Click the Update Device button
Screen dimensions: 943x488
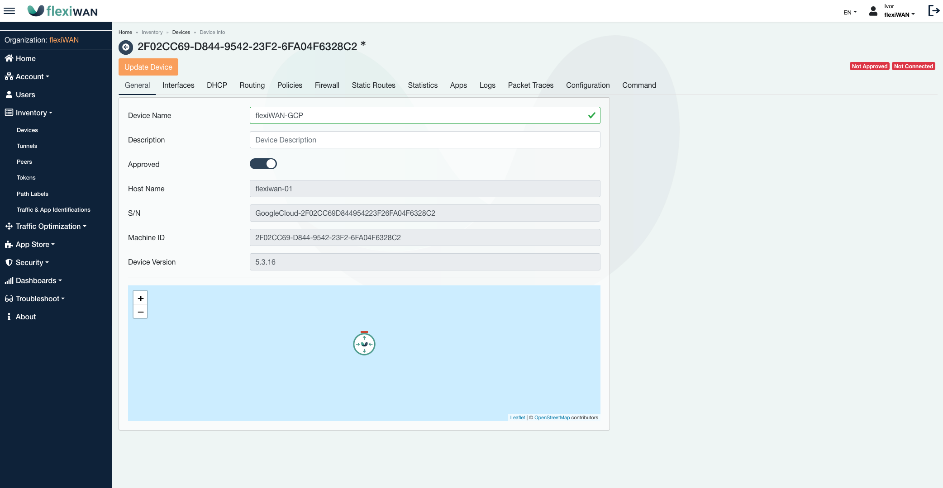coord(148,67)
